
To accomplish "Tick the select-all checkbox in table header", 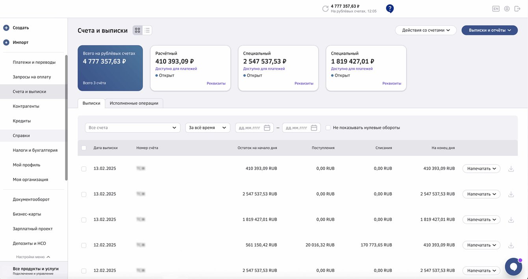I will tap(84, 148).
